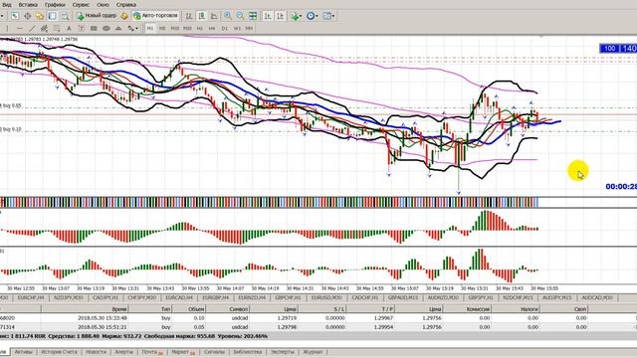Select the M30 timeframe
Image resolution: width=637 pixels, height=358 pixels.
tap(187, 29)
